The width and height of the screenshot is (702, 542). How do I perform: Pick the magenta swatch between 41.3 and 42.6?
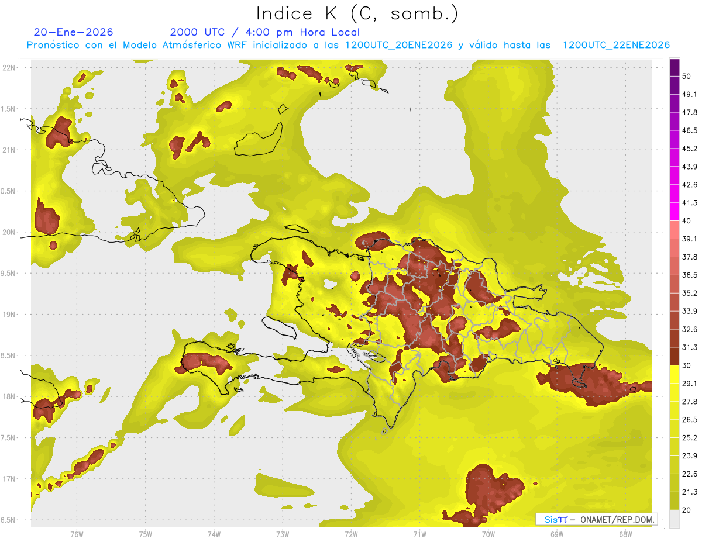pos(675,194)
